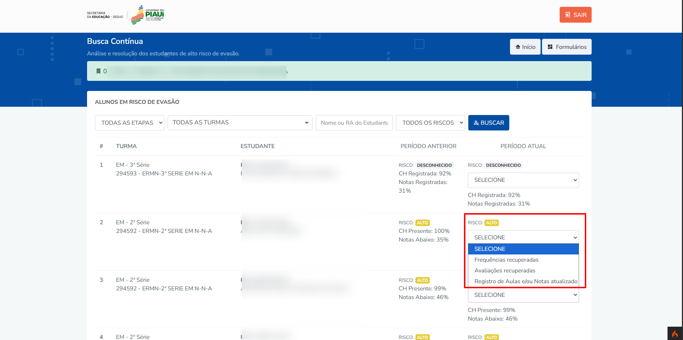The width and height of the screenshot is (683, 340).
Task: Open SELECIONE dropdown for student row 3
Action: (523, 295)
